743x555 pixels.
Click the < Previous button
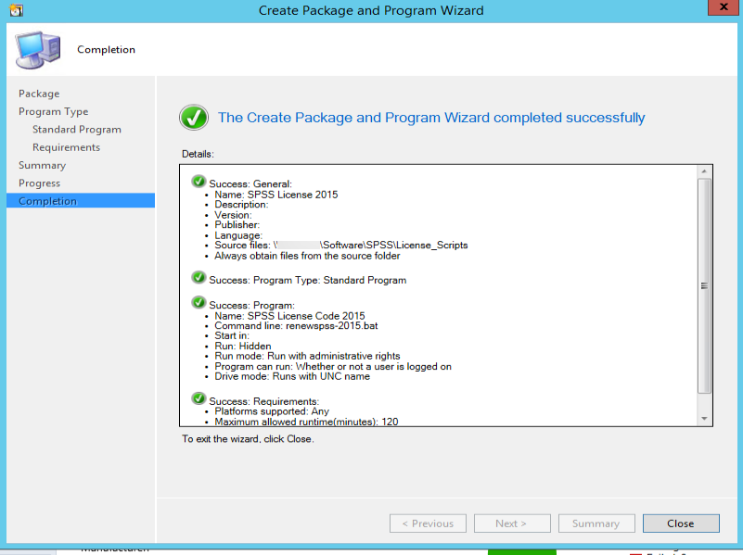click(428, 523)
